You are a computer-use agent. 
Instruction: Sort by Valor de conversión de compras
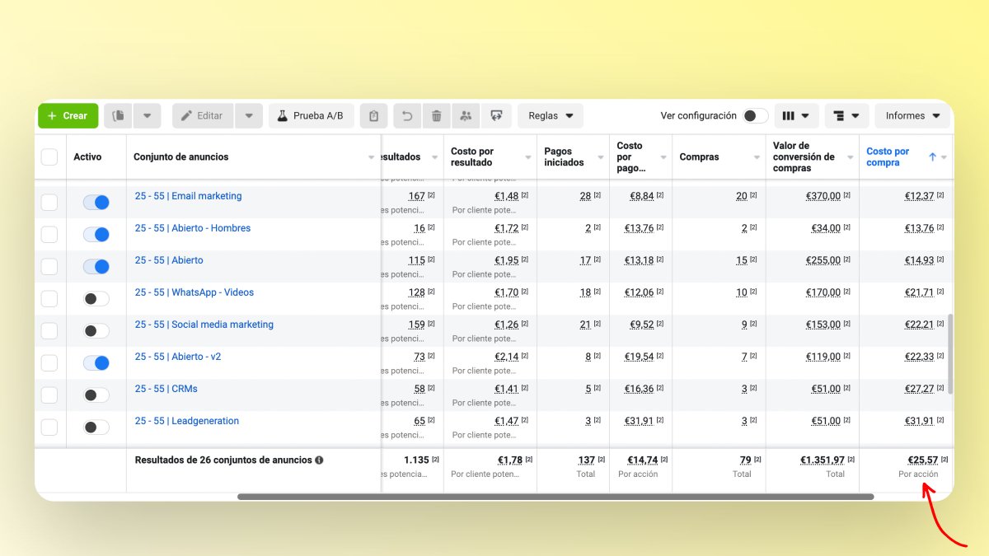[804, 157]
